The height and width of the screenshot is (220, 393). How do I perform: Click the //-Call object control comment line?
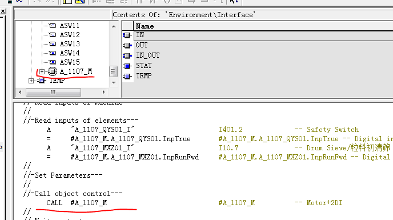[x=73, y=194]
